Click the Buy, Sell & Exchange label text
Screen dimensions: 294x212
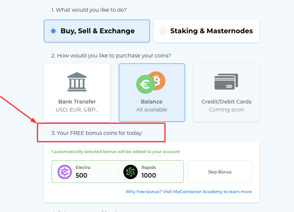pos(98,31)
